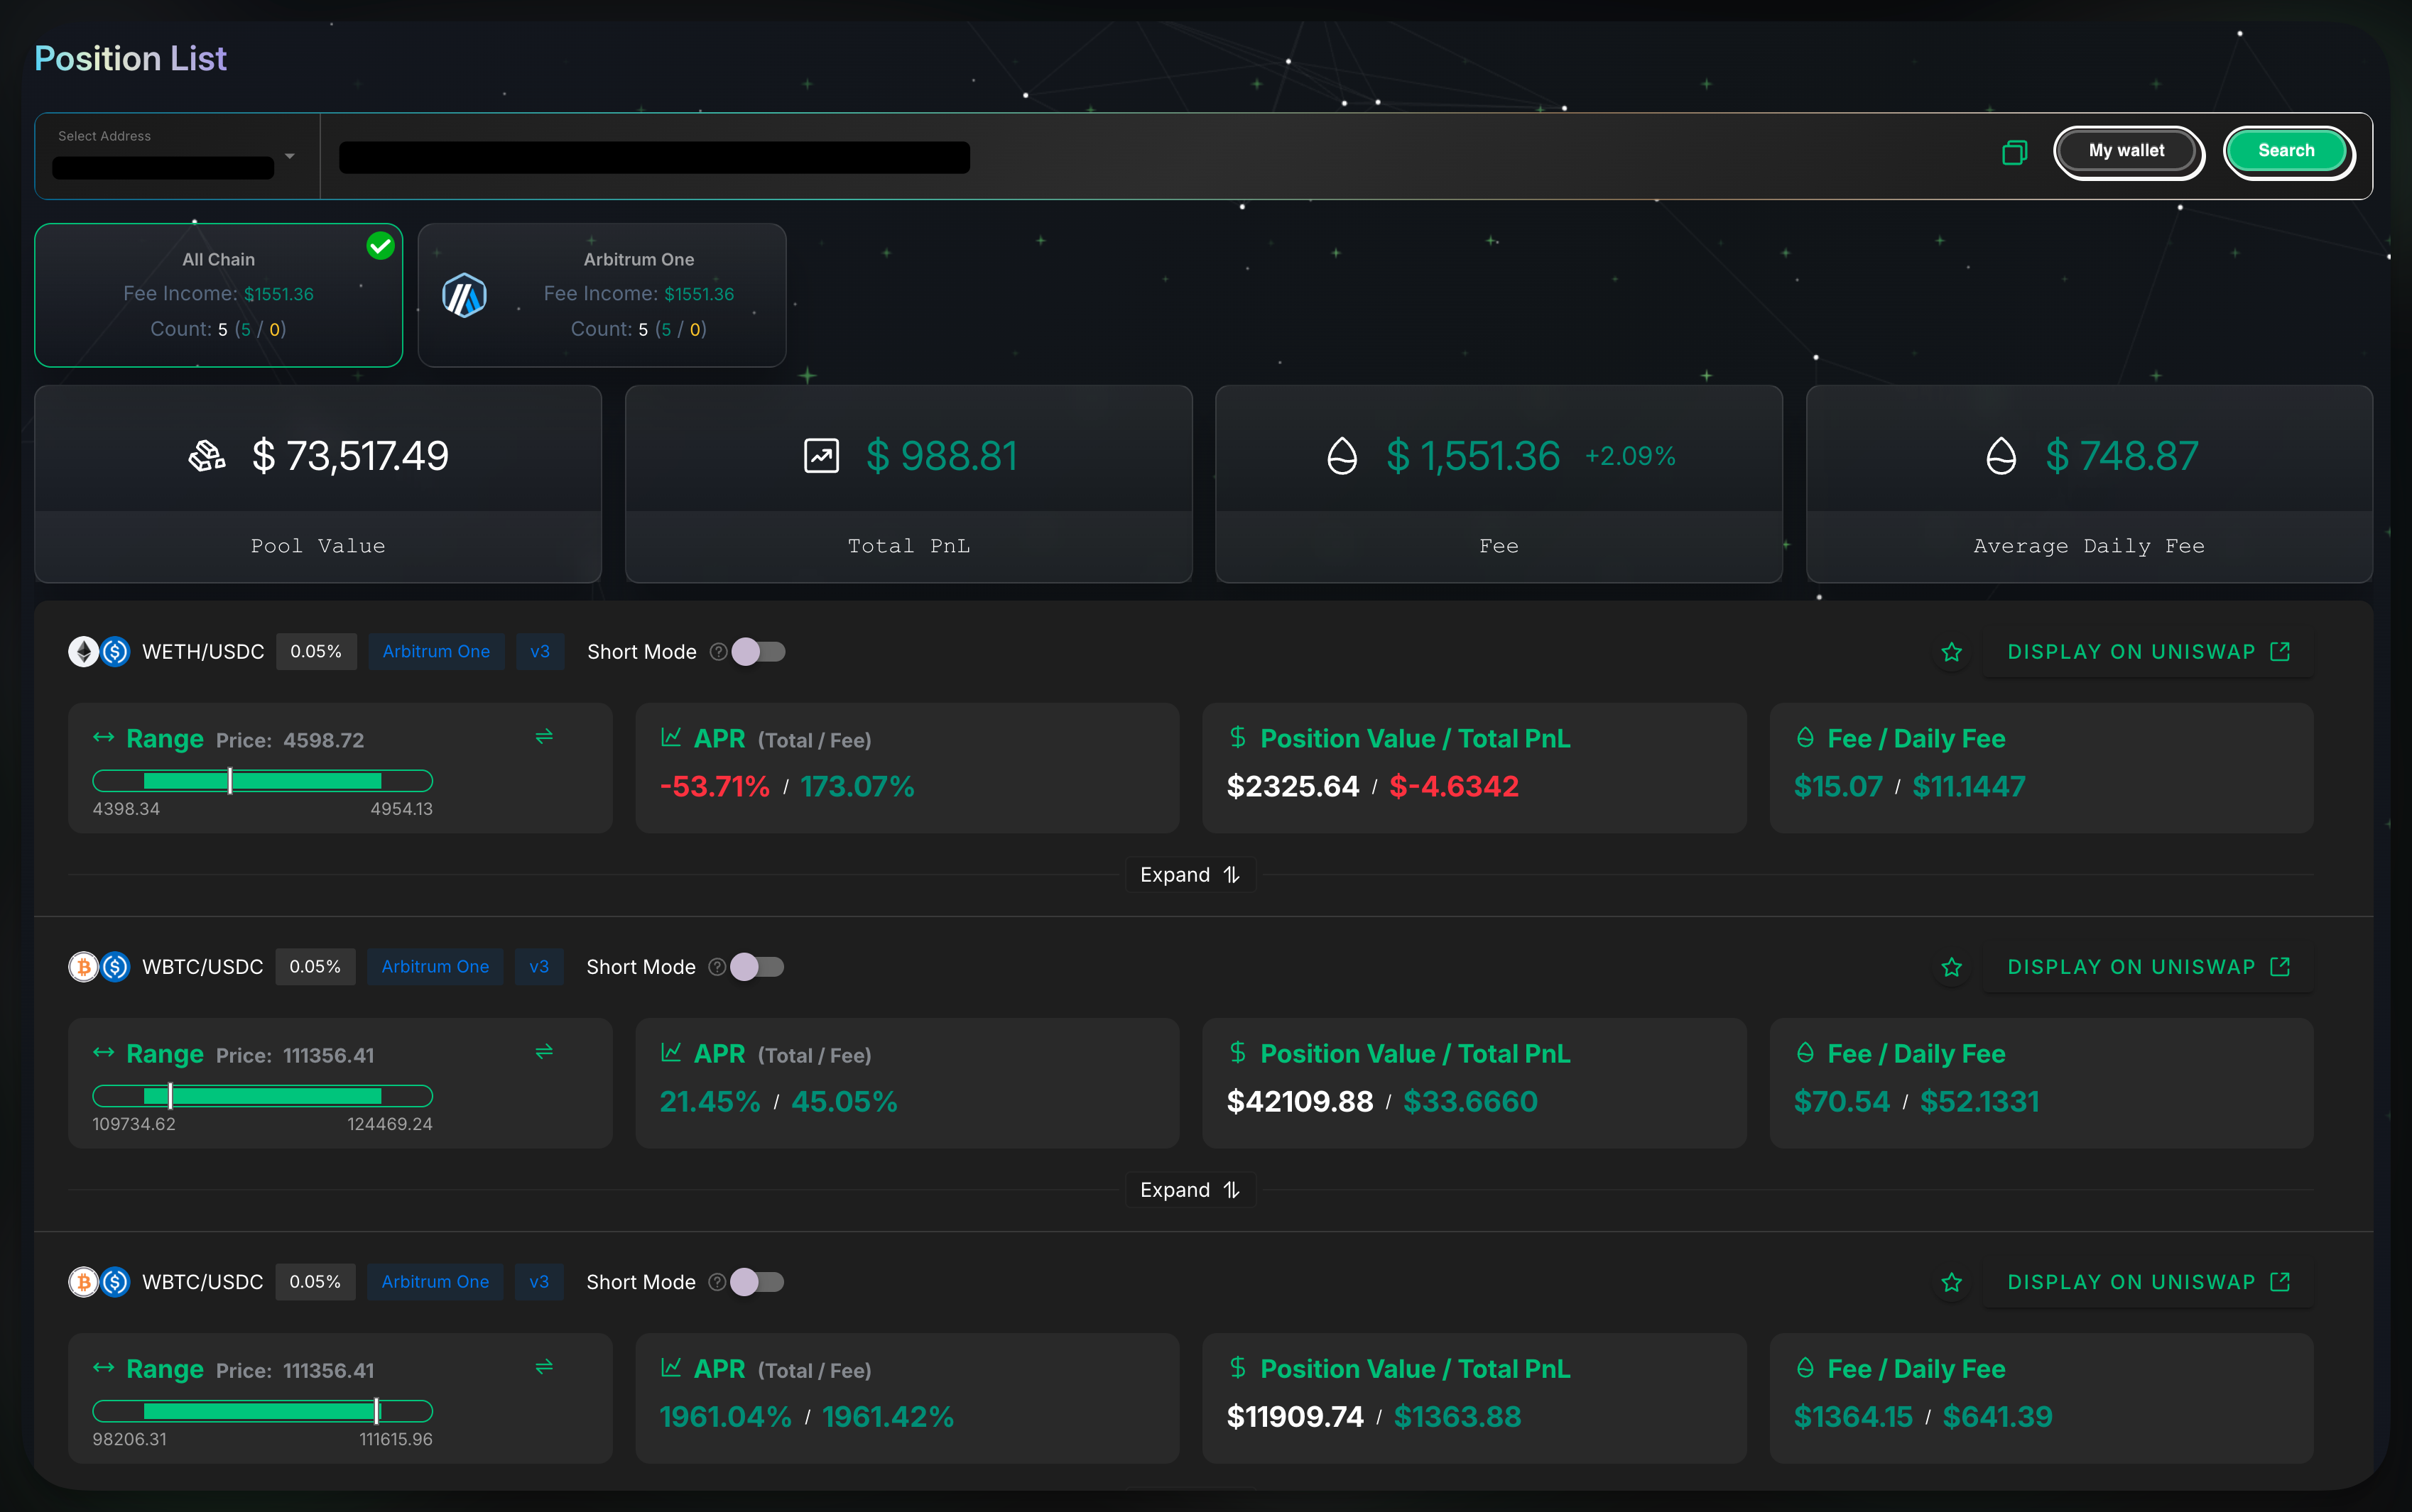Click the WBTC/USDC range progress bar
This screenshot has width=2412, height=1512.
point(262,1095)
